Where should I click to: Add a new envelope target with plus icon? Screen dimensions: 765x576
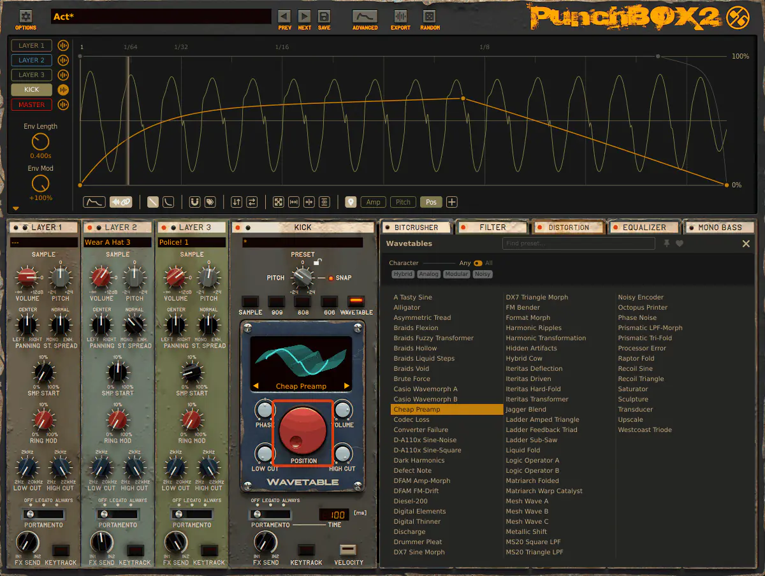(x=452, y=202)
